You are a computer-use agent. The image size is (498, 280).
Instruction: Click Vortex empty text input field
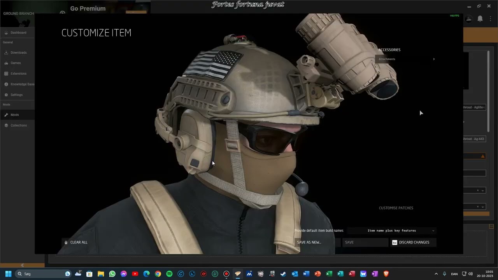(475, 173)
